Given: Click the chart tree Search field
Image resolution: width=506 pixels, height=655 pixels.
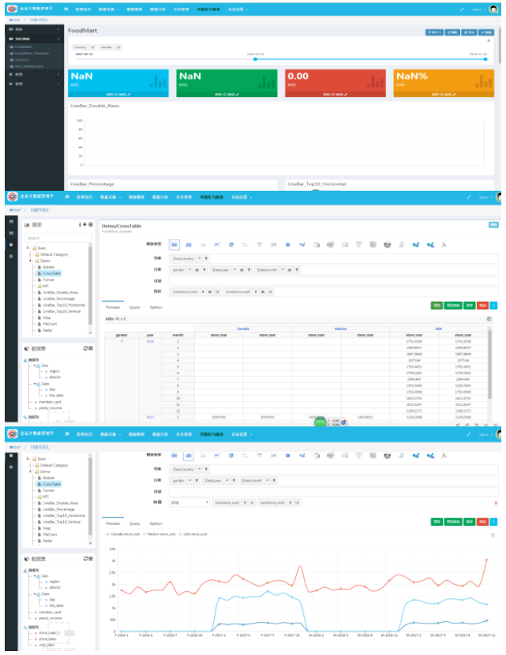Looking at the screenshot, I should [x=58, y=238].
